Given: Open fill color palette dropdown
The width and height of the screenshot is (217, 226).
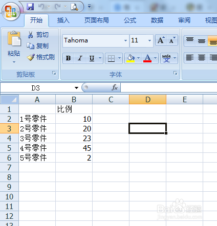Looking at the screenshot, I should click(138, 58).
